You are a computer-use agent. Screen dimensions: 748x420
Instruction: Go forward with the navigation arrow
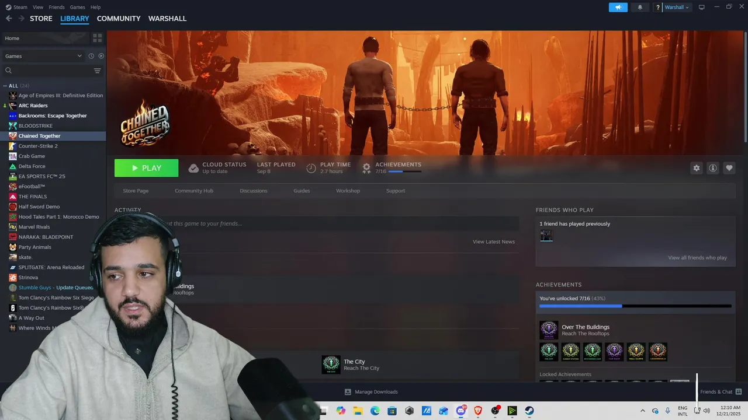tap(21, 19)
